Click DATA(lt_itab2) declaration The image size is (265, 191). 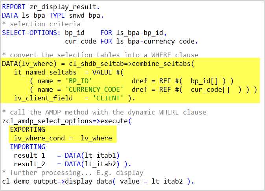(92, 164)
